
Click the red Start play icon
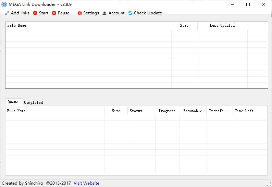pos(35,13)
